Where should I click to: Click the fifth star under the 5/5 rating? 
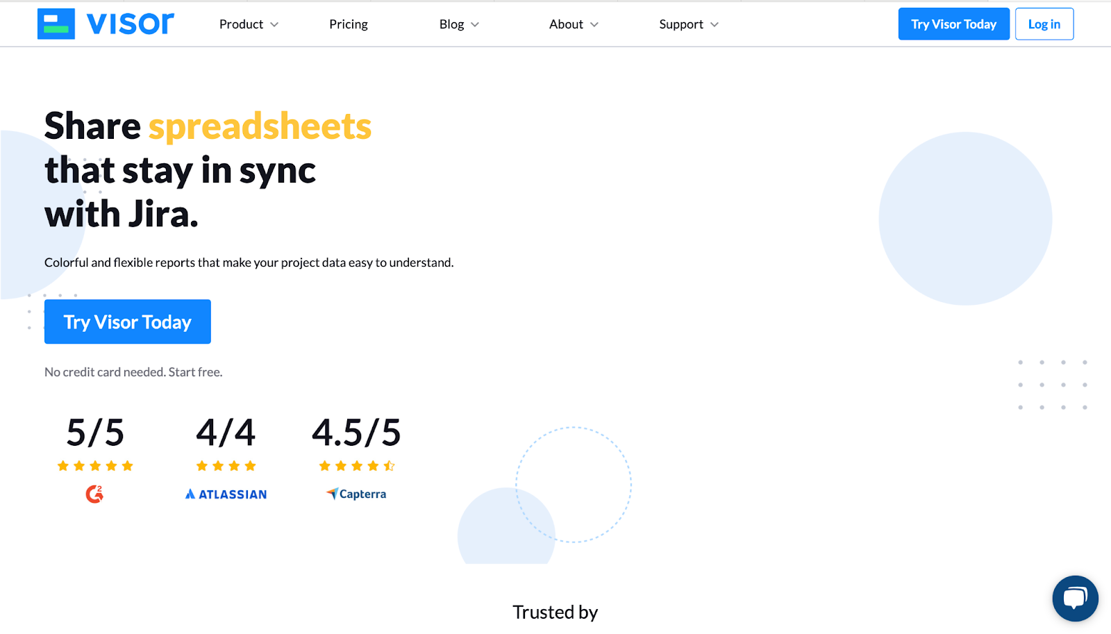pos(128,465)
